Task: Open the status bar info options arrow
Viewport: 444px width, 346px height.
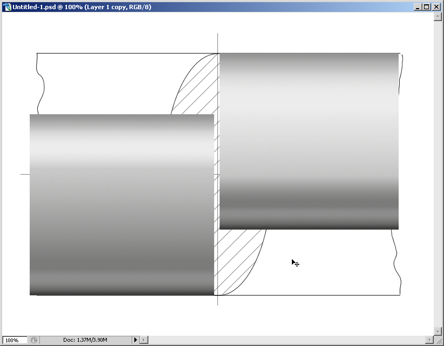Action: (x=135, y=340)
